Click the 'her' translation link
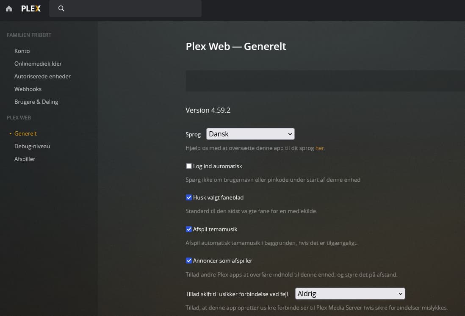Image resolution: width=465 pixels, height=316 pixels. pyautogui.click(x=320, y=148)
